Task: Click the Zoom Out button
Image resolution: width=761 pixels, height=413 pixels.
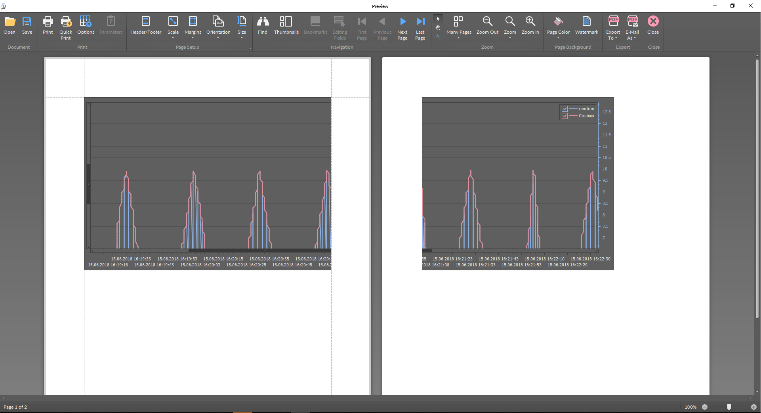Action: point(487,25)
